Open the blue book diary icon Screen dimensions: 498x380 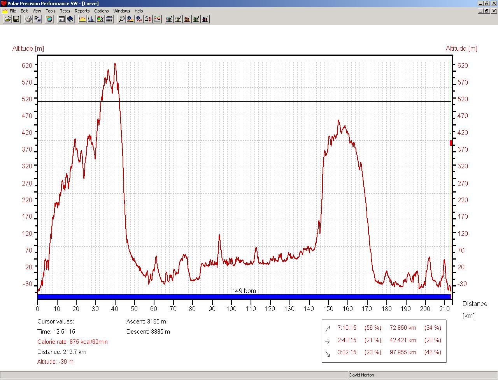(x=70, y=19)
